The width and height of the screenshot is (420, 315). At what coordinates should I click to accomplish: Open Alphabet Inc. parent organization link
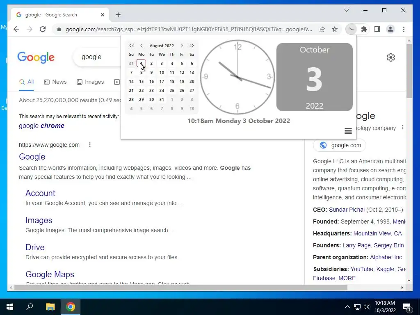[x=386, y=258]
